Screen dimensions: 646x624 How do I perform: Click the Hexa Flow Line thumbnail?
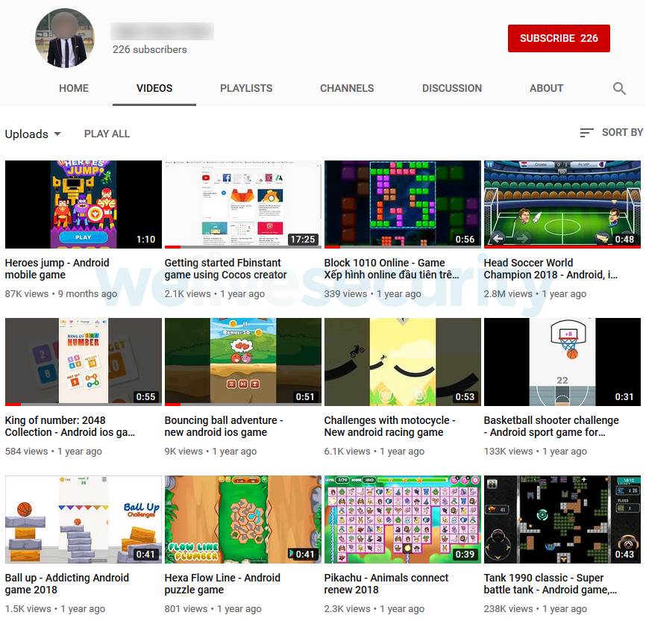242,518
